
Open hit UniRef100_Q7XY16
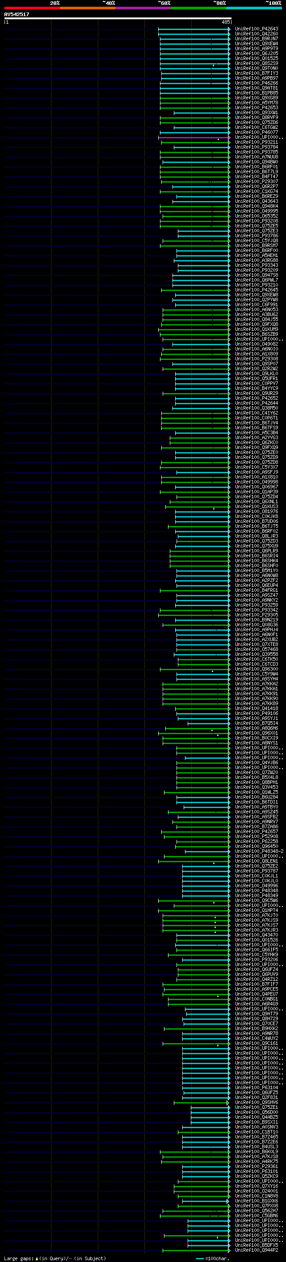coord(257,1186)
